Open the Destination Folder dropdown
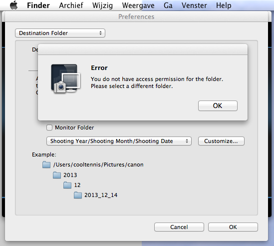Image resolution: width=274 pixels, height=246 pixels. 60,33
